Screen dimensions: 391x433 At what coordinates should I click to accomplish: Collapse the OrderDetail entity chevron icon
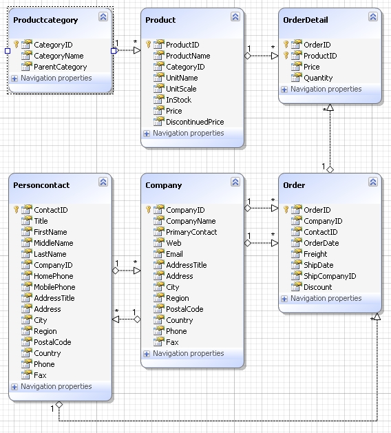[373, 17]
